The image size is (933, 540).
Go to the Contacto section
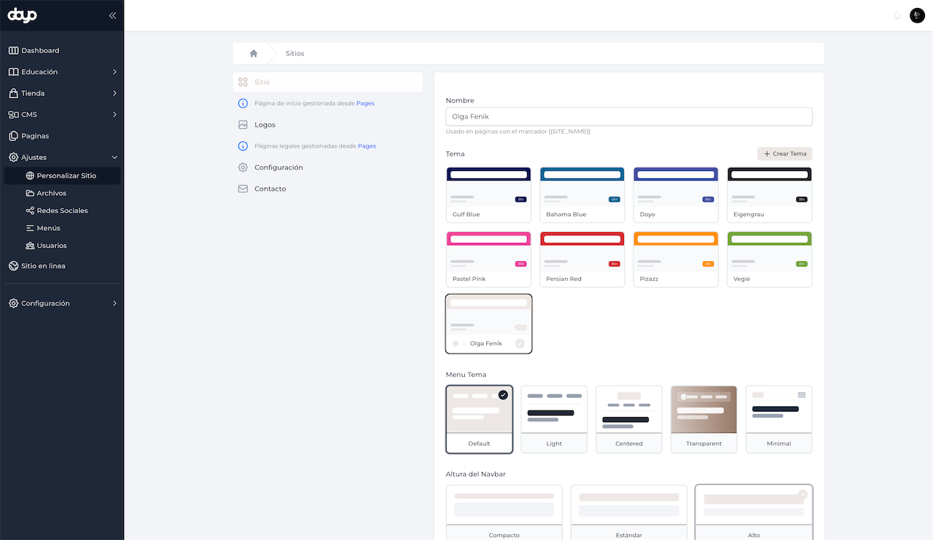270,189
